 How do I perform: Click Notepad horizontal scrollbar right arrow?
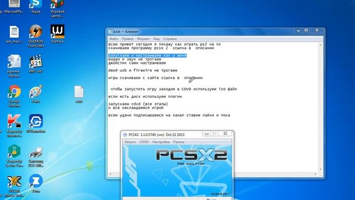316,174
